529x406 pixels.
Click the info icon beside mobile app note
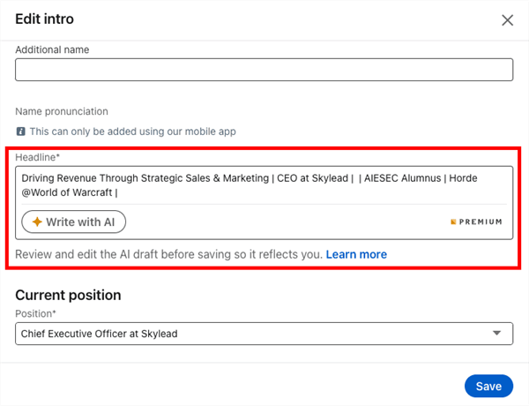click(20, 131)
